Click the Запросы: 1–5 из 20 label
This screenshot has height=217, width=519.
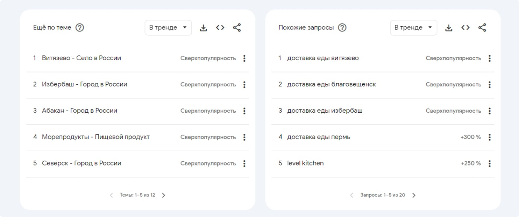pyautogui.click(x=383, y=195)
